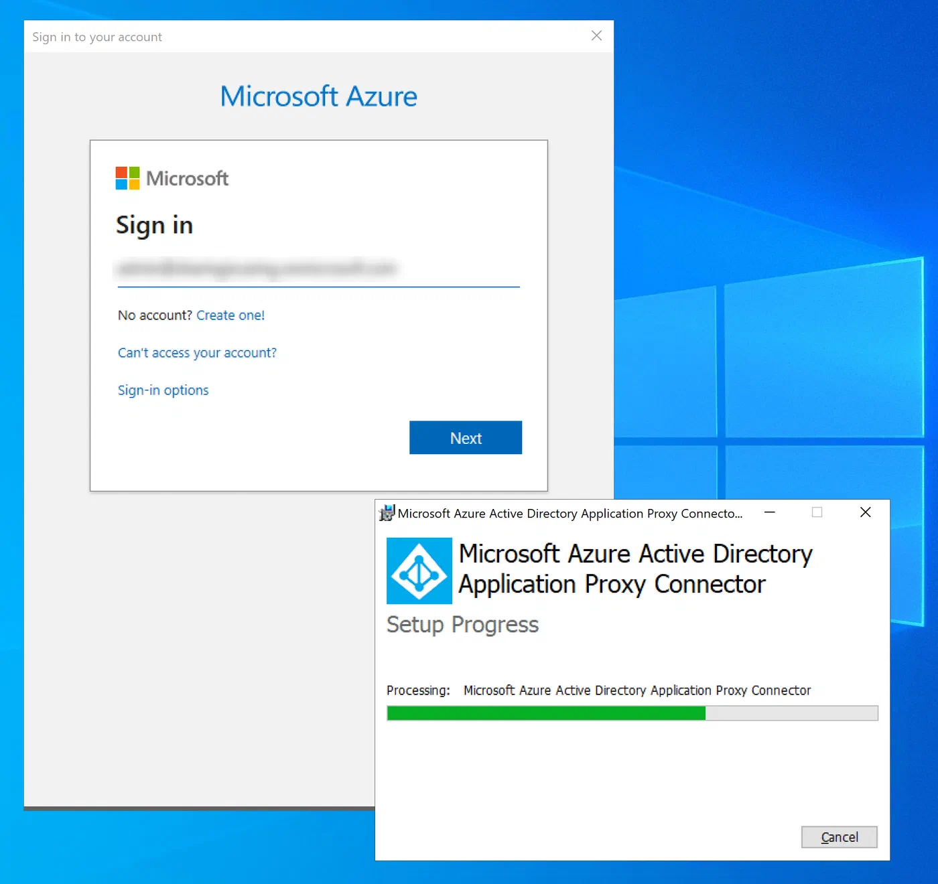Click the Next button in sign-in form
Viewport: 938px width, 884px height.
coord(466,438)
